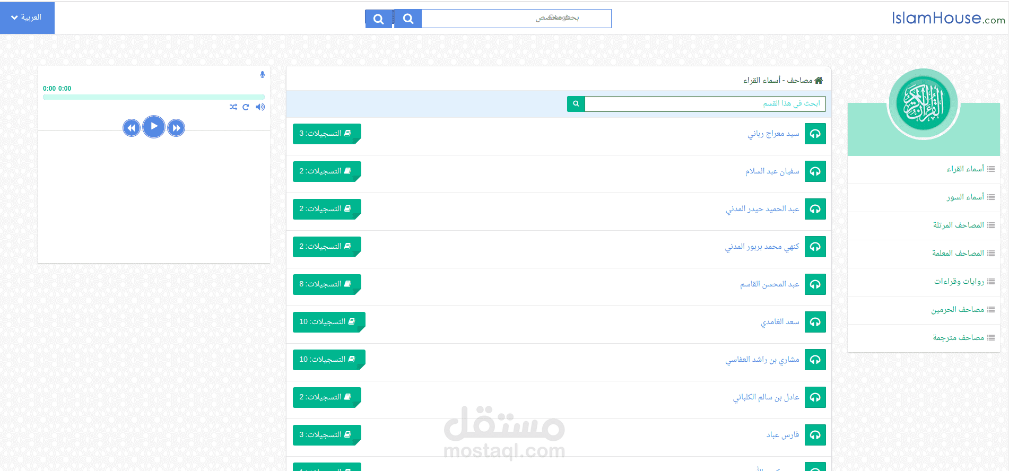The image size is (1009, 471).
Task: Click the home icon in breadcrumb
Action: (819, 80)
